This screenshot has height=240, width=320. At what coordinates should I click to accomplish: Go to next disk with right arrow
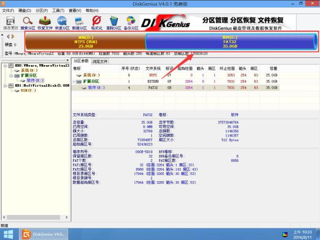tap(13, 37)
